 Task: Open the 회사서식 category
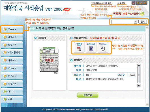(x=12, y=29)
